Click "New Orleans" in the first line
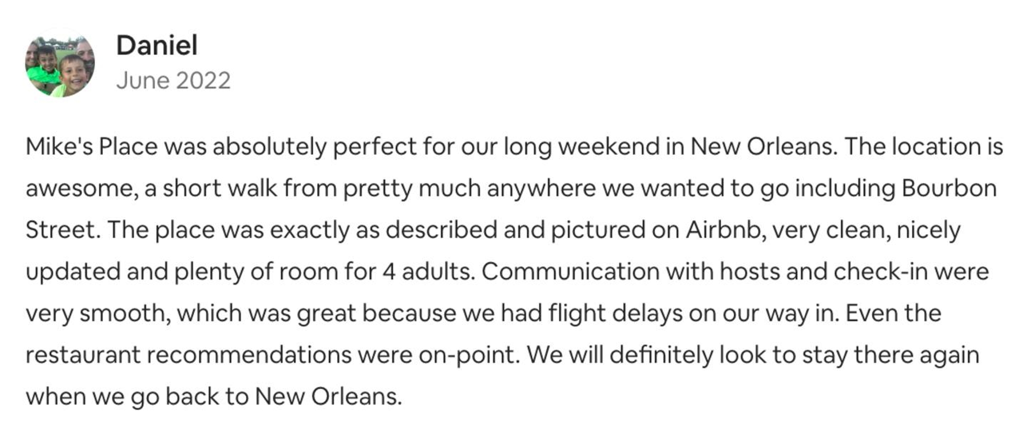This screenshot has width=1027, height=441. [x=763, y=146]
